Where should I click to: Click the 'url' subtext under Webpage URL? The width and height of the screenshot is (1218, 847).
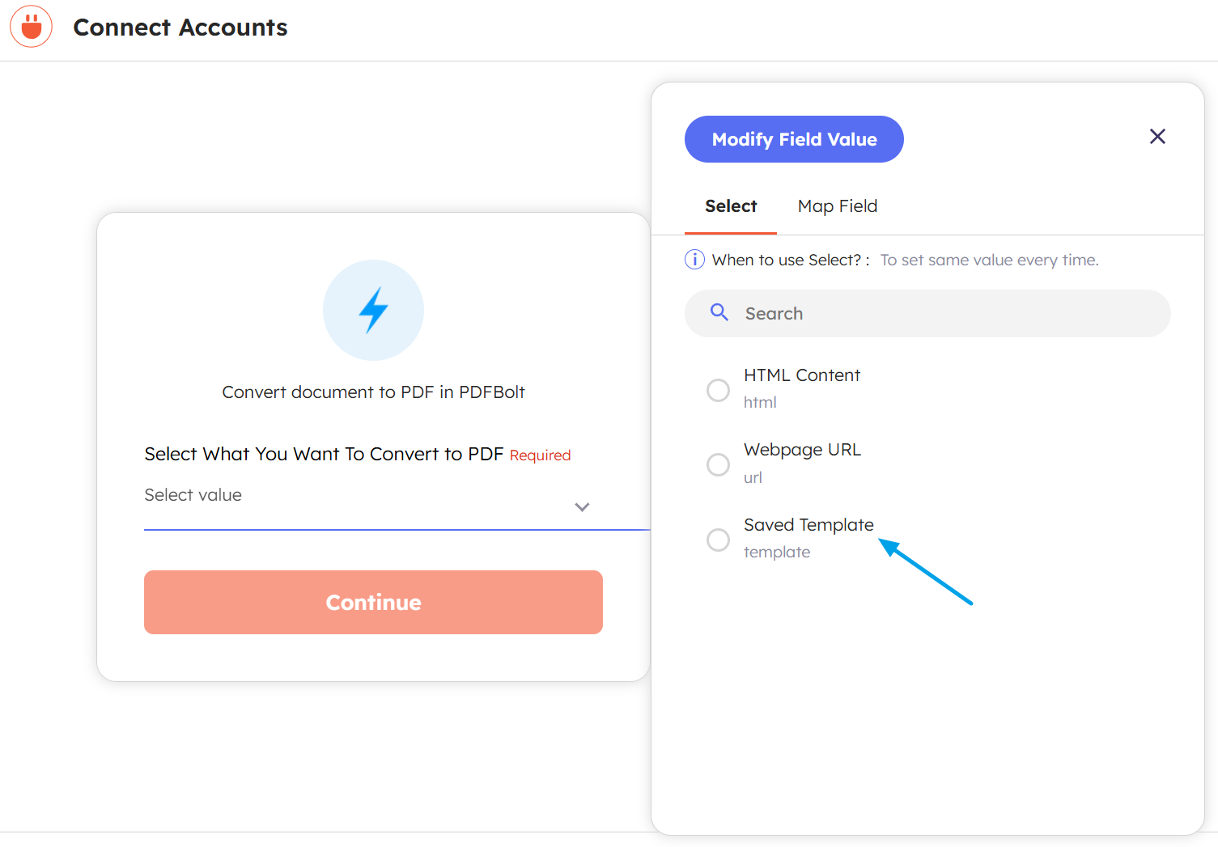point(753,477)
